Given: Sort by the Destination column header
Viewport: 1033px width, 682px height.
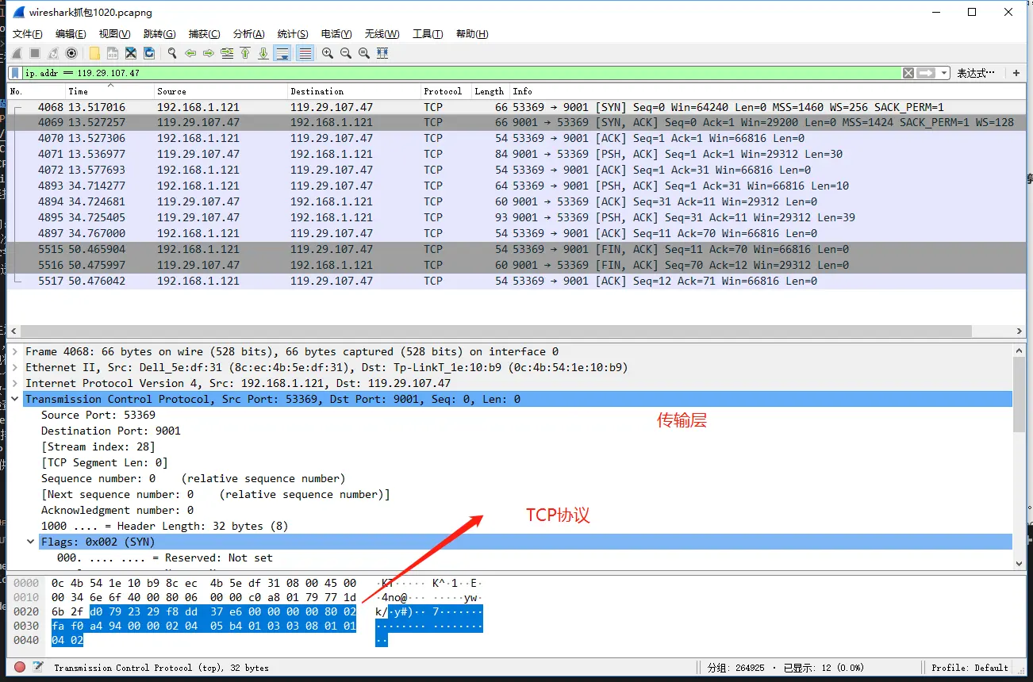Looking at the screenshot, I should pos(353,91).
